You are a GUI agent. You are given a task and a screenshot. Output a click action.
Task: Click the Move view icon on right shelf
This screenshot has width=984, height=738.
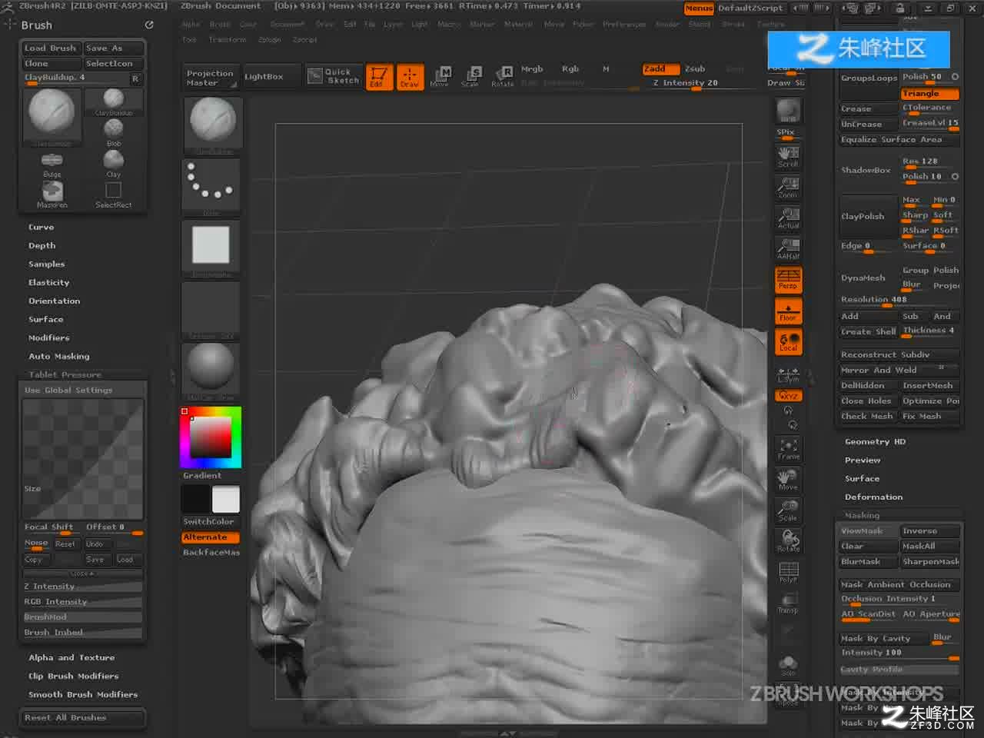click(788, 480)
